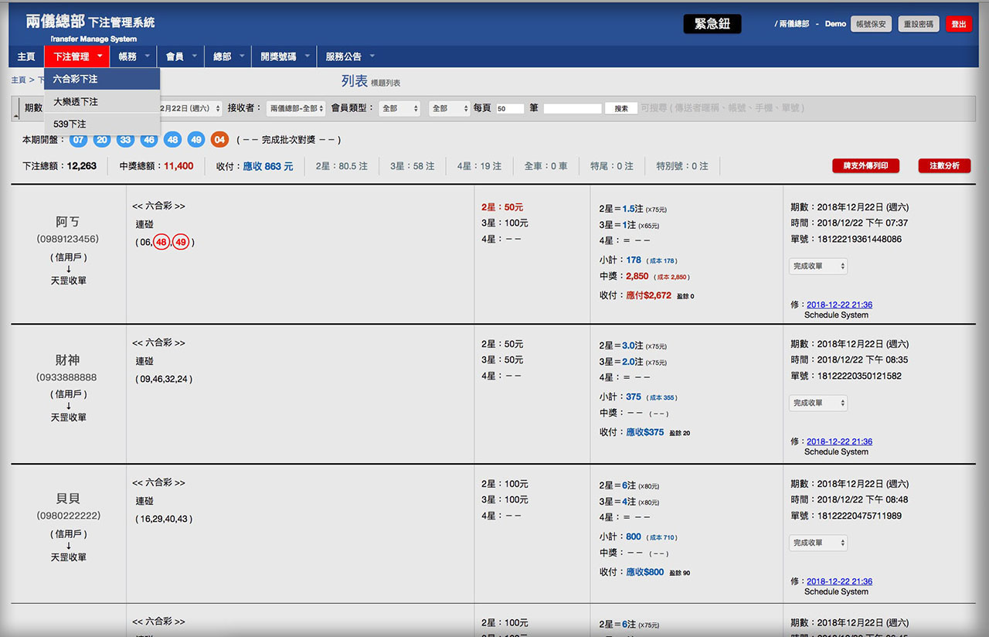Select 六合彩下注 from the dropdown menu

[76, 79]
